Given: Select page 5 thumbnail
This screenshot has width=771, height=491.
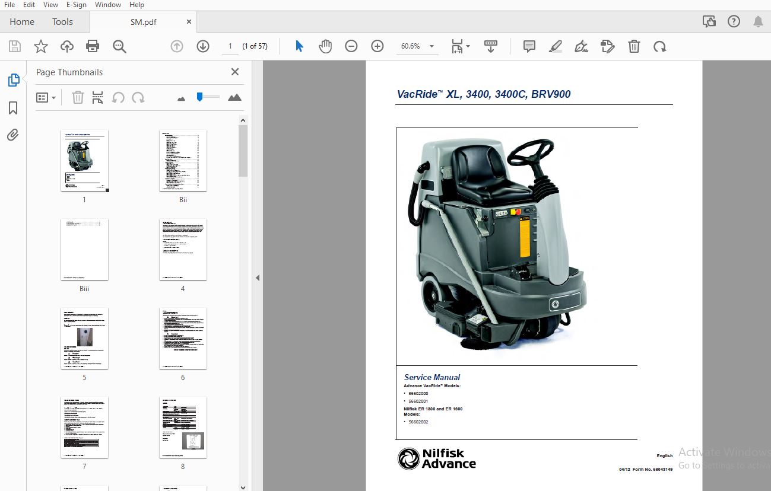Looking at the screenshot, I should pos(84,338).
